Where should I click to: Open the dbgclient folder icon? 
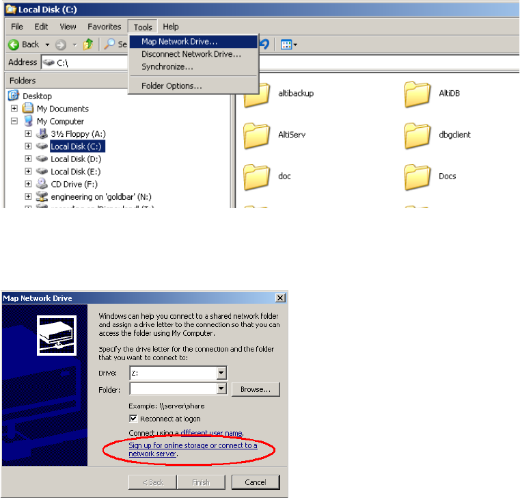(418, 135)
